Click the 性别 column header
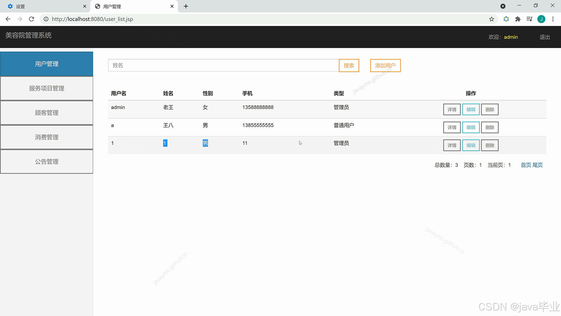Screen dimensions: 561x316 pos(208,93)
